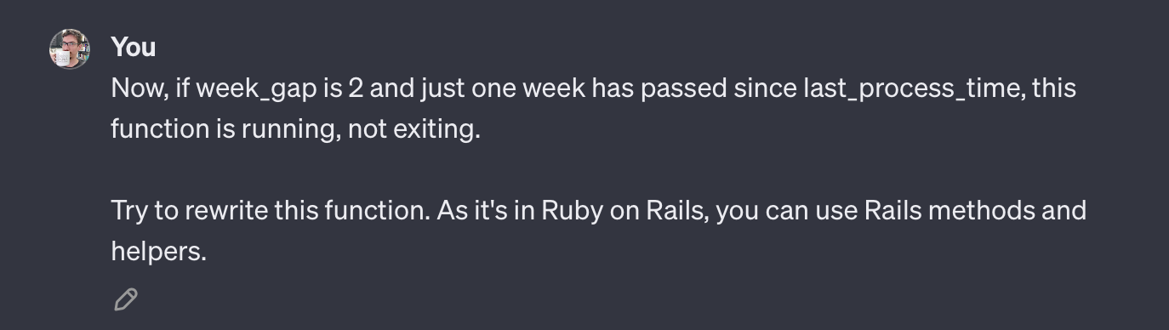This screenshot has height=330, width=1169.
Task: Click the "You" sender name
Action: tap(133, 47)
